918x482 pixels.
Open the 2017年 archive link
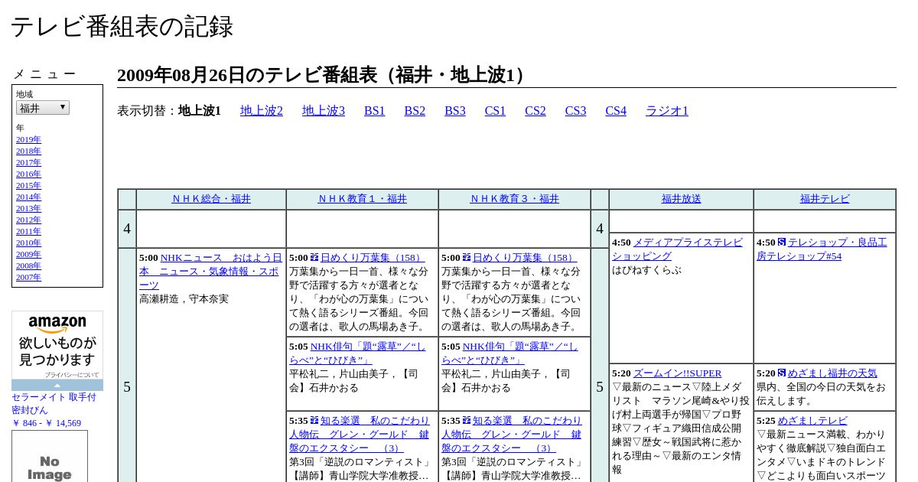coord(28,162)
